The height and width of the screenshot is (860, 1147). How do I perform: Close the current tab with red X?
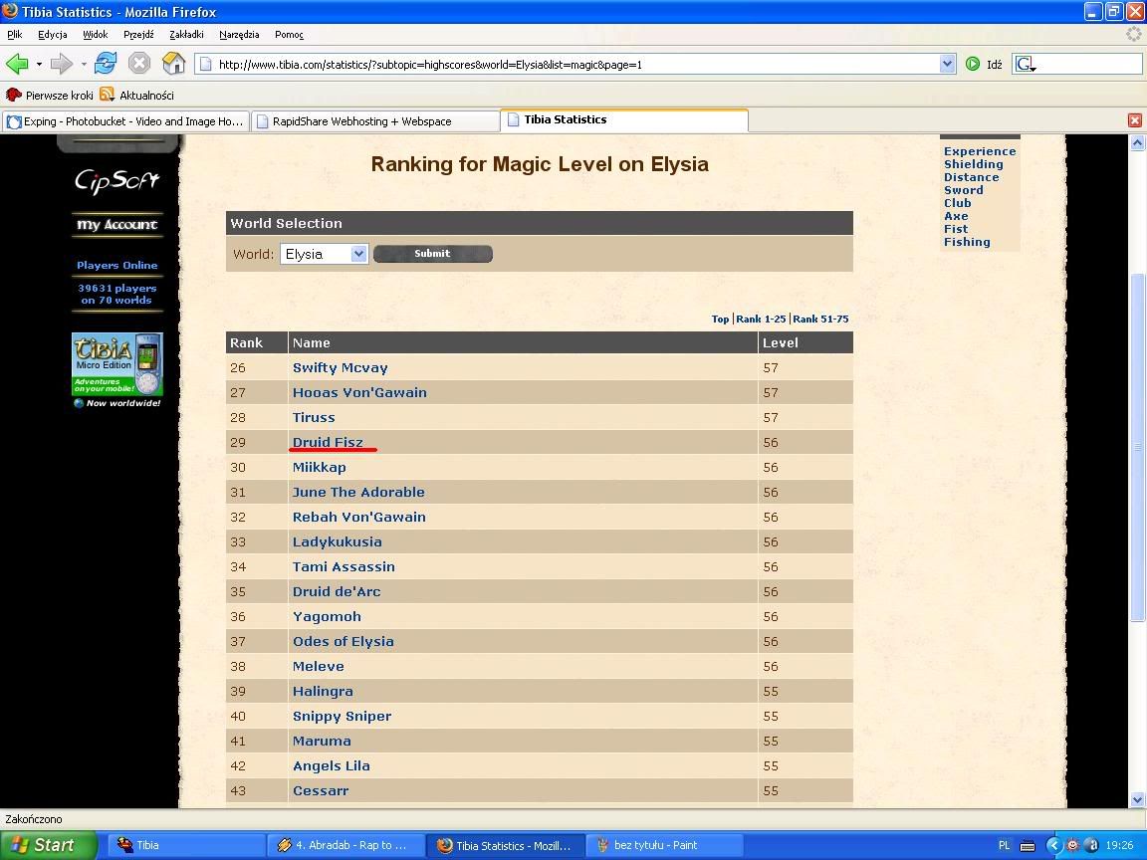tap(1134, 120)
